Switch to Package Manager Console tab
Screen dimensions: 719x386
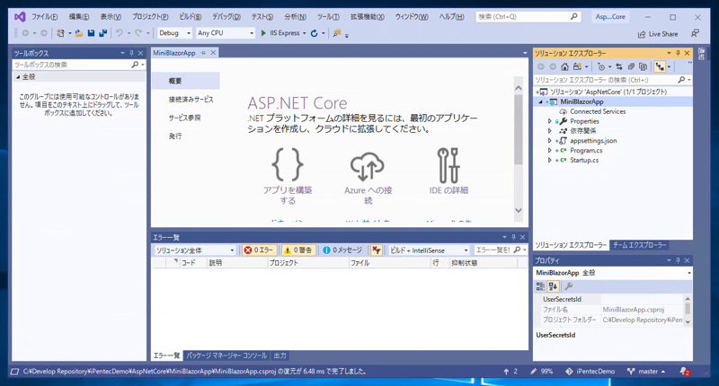coord(226,355)
